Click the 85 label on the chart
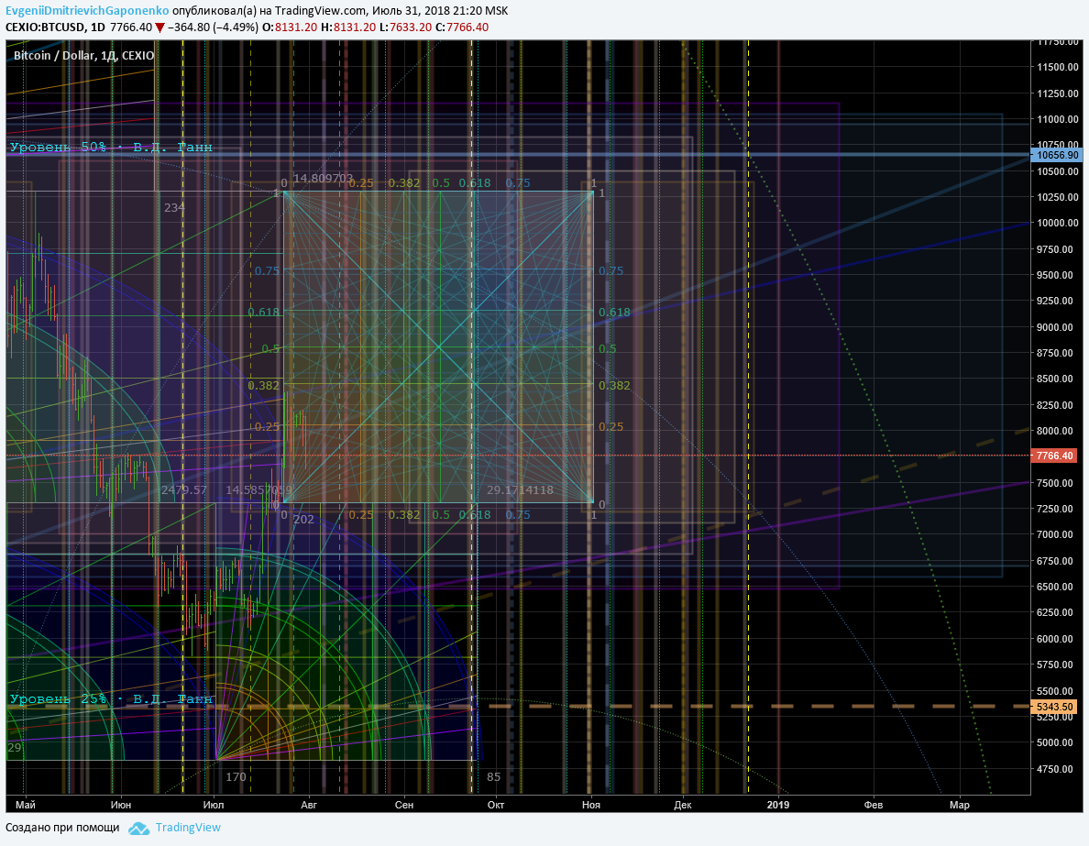This screenshot has width=1089, height=846. click(x=493, y=776)
